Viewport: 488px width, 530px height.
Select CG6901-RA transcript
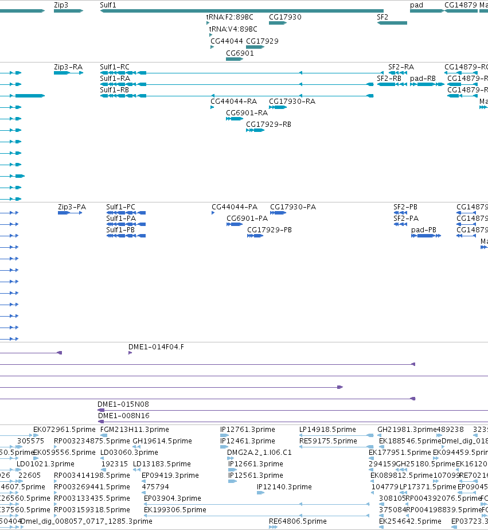pyautogui.click(x=235, y=119)
